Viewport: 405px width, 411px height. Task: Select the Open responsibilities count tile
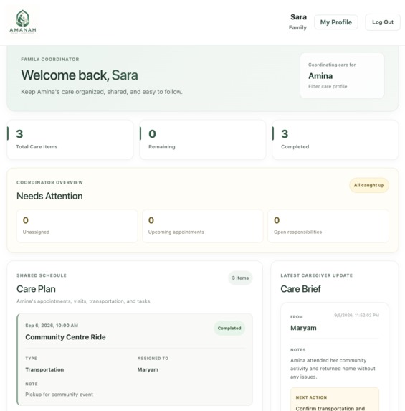[328, 226]
